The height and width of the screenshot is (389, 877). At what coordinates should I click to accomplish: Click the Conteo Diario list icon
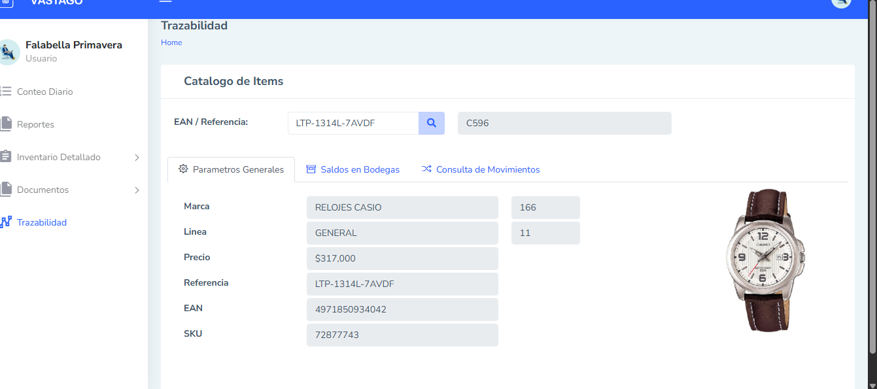tap(6, 92)
